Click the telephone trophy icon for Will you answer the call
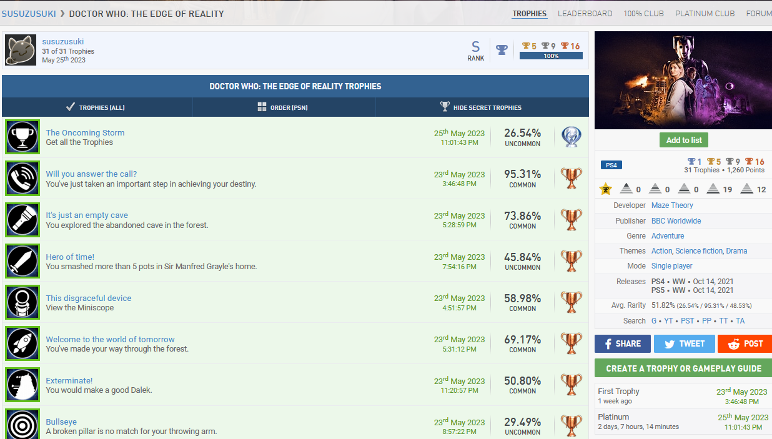The height and width of the screenshot is (439, 772). [23, 179]
